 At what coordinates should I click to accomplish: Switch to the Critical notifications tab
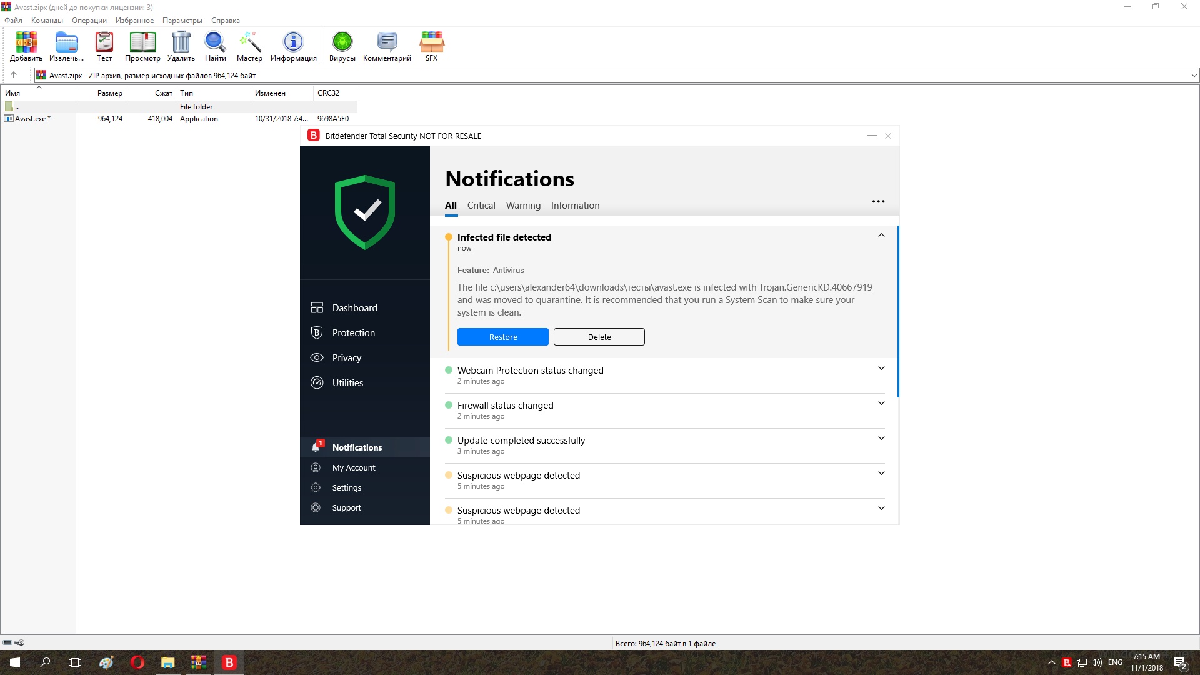point(481,206)
